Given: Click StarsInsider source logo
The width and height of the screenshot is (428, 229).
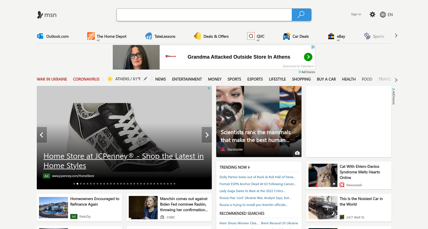Looking at the screenshot, I should [223, 150].
